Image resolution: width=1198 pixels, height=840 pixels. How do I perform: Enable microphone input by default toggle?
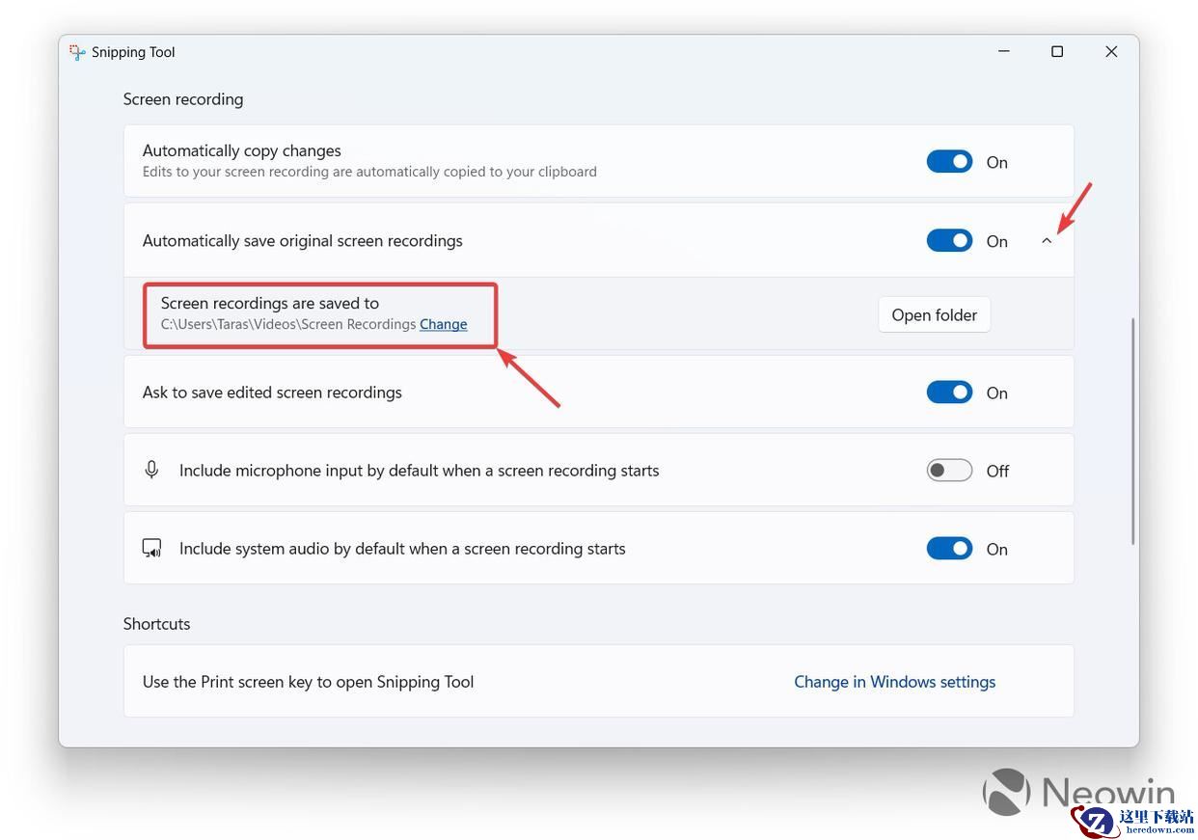[949, 470]
